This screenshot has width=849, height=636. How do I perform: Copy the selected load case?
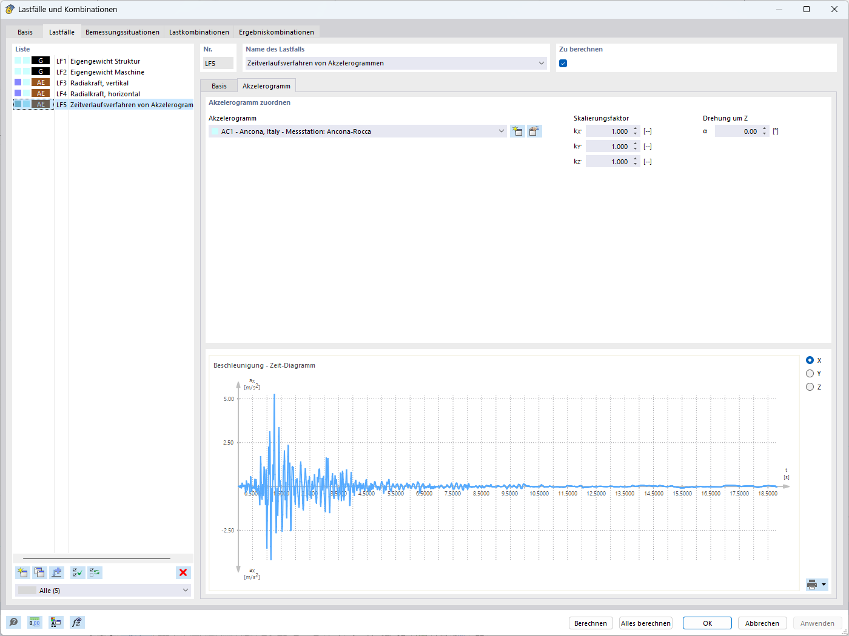[39, 572]
